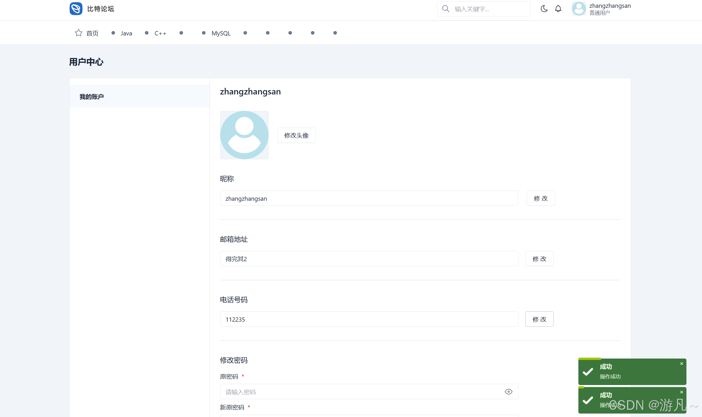This screenshot has width=702, height=417.
Task: Click the header user avatar icon
Action: click(579, 9)
